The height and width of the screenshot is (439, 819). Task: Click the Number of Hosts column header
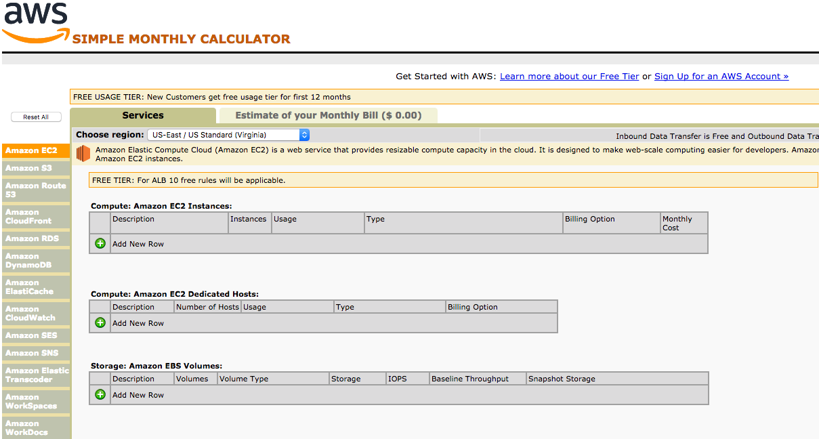(207, 307)
